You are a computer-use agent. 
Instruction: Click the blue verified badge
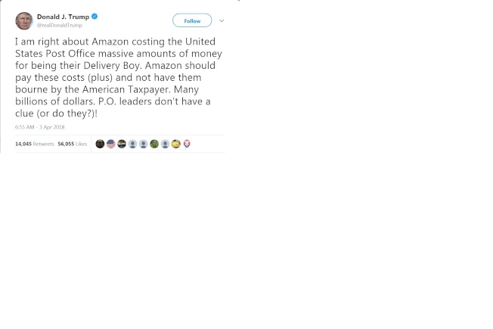(x=95, y=17)
